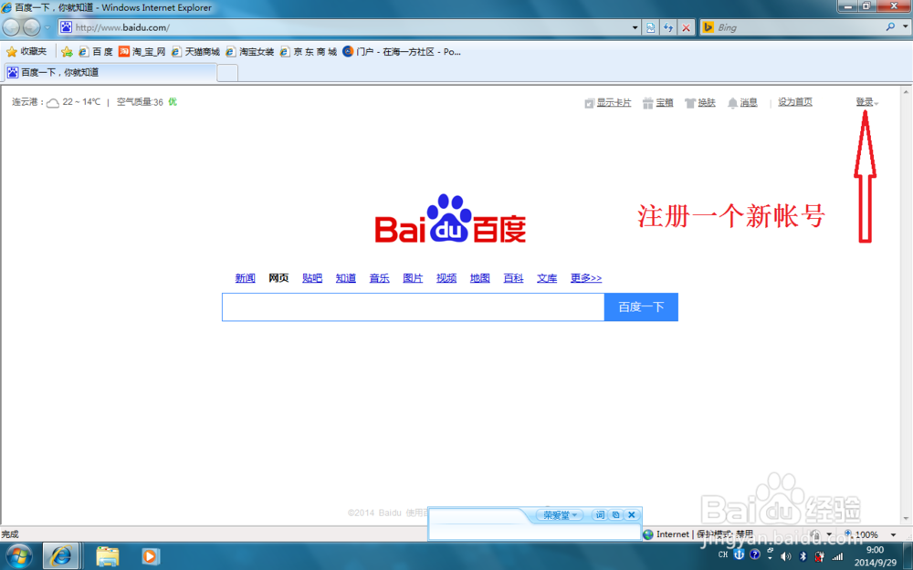Click the browser Back arrow button
The height and width of the screenshot is (570, 913).
pyautogui.click(x=11, y=26)
